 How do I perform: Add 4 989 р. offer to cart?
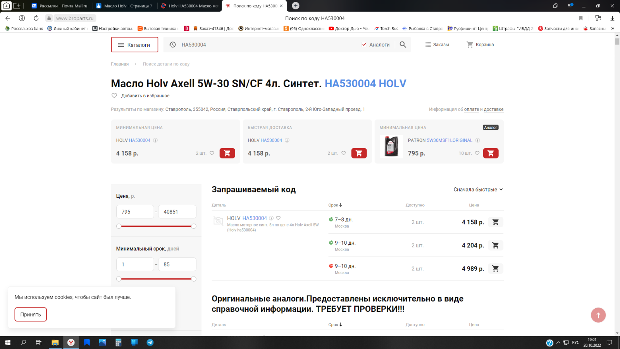(495, 269)
